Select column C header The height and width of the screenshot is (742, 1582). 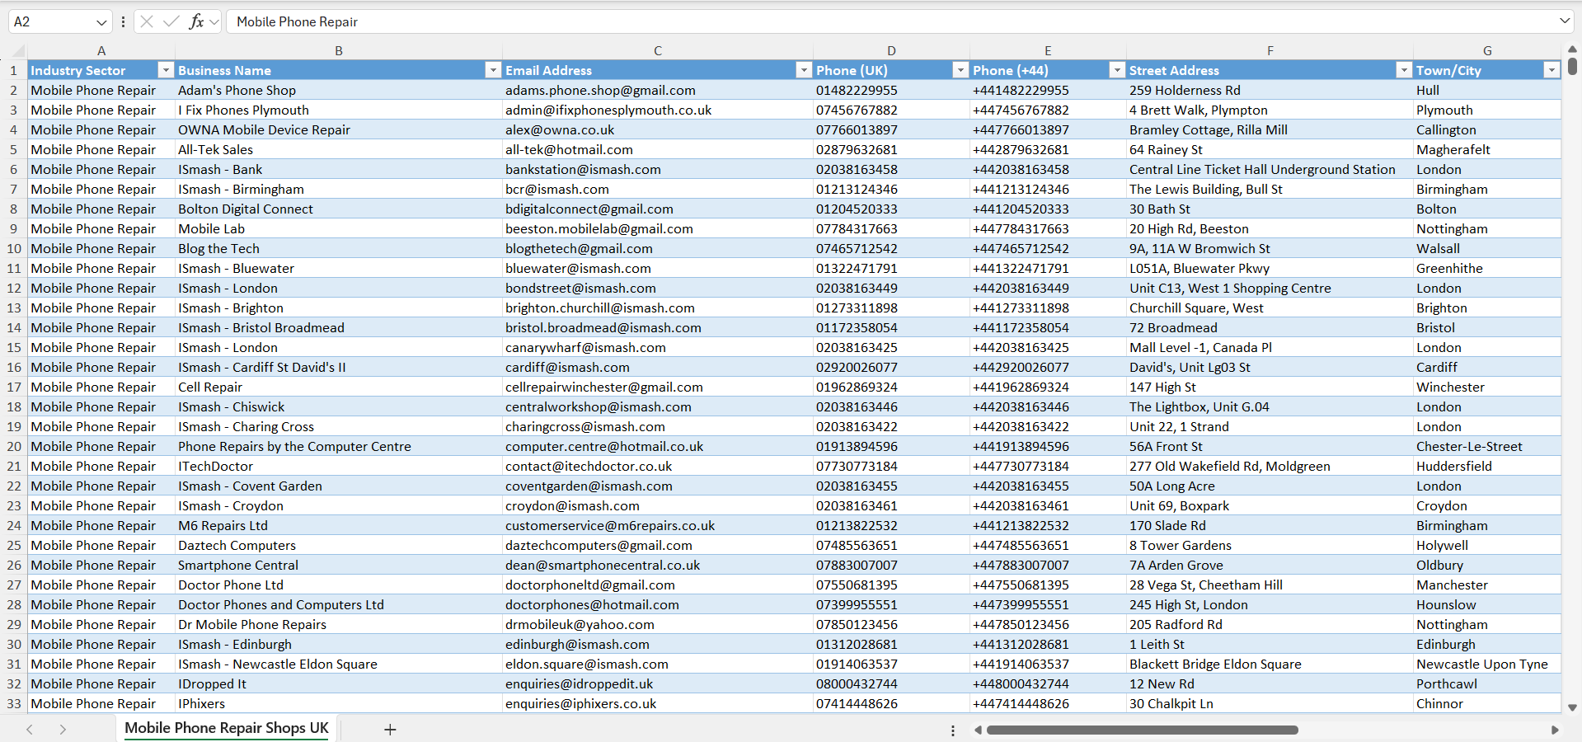[x=658, y=50]
